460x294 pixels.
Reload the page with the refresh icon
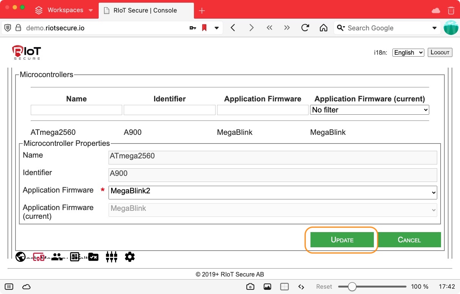pos(305,28)
